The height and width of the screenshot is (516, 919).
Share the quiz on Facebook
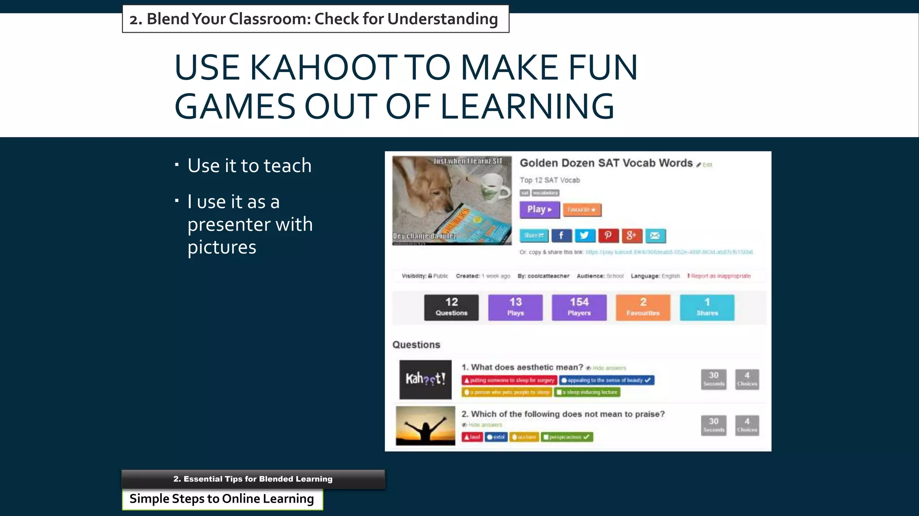coord(561,236)
